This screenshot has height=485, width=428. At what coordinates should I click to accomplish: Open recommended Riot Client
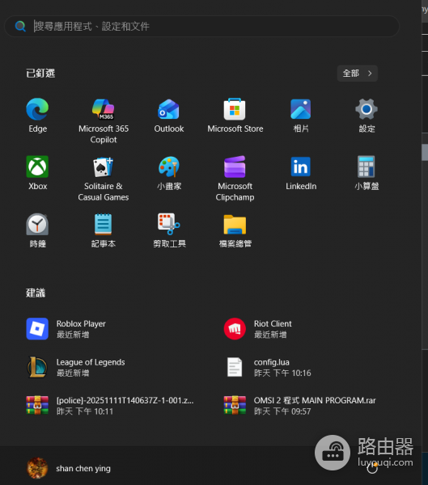pyautogui.click(x=257, y=329)
